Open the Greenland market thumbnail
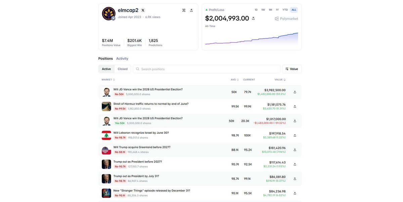This screenshot has height=202, width=403. point(106,150)
